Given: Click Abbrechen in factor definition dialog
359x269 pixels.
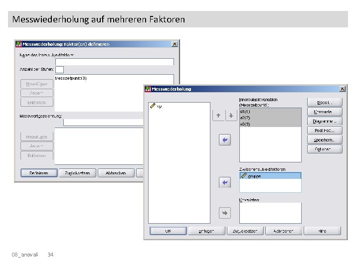Looking at the screenshot, I should pyautogui.click(x=116, y=173).
